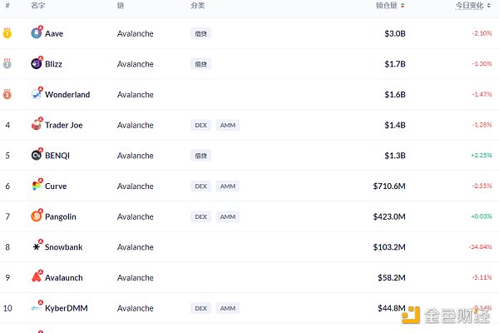Click the Pangolin logo icon
The height and width of the screenshot is (333, 499).
point(37,216)
